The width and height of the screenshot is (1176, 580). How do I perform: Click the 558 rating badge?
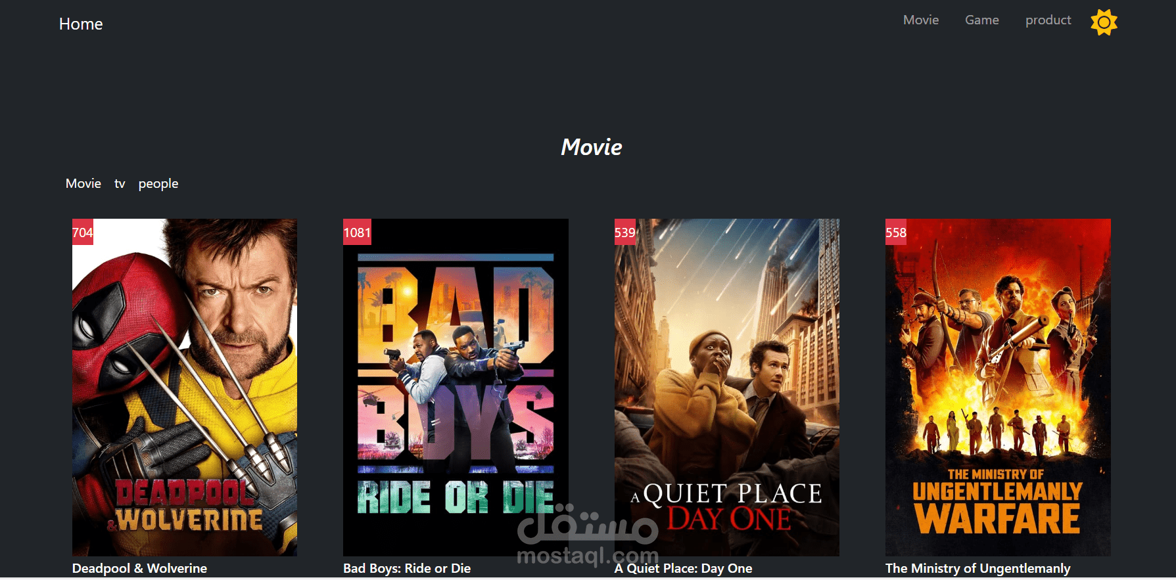click(896, 232)
